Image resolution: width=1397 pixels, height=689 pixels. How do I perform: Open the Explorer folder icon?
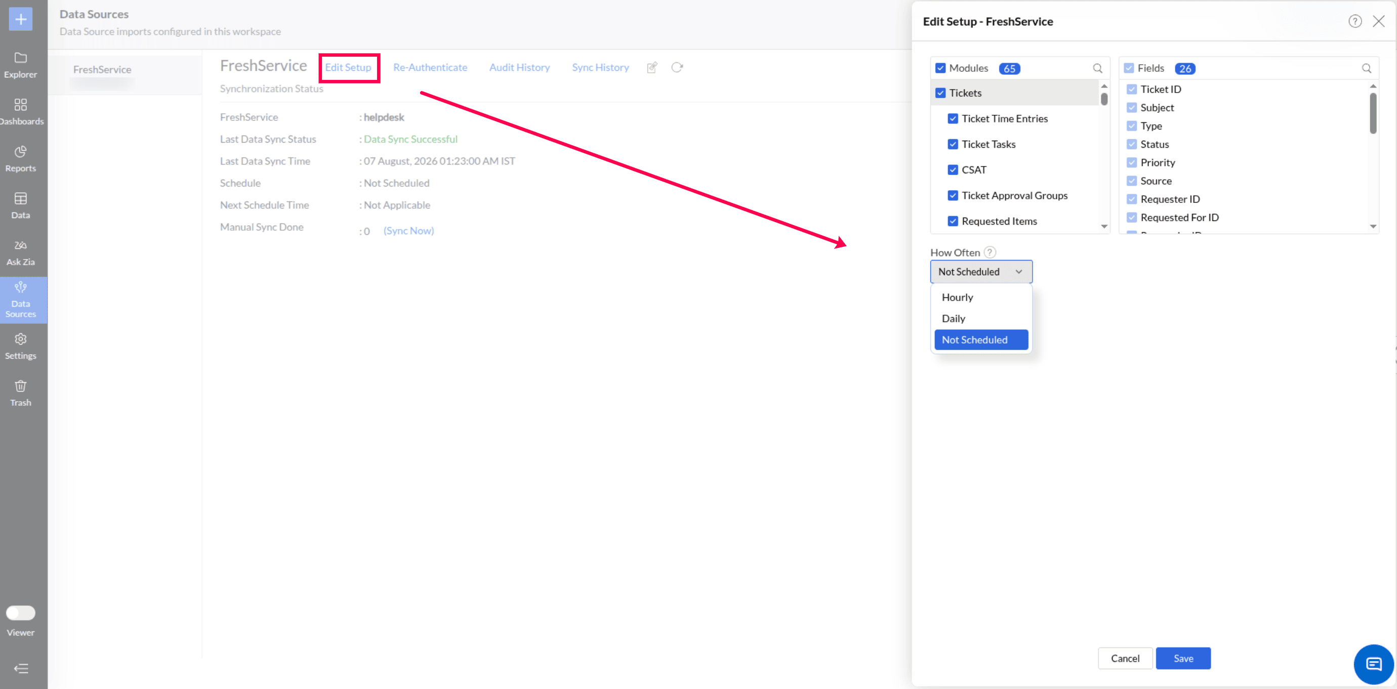coord(21,58)
